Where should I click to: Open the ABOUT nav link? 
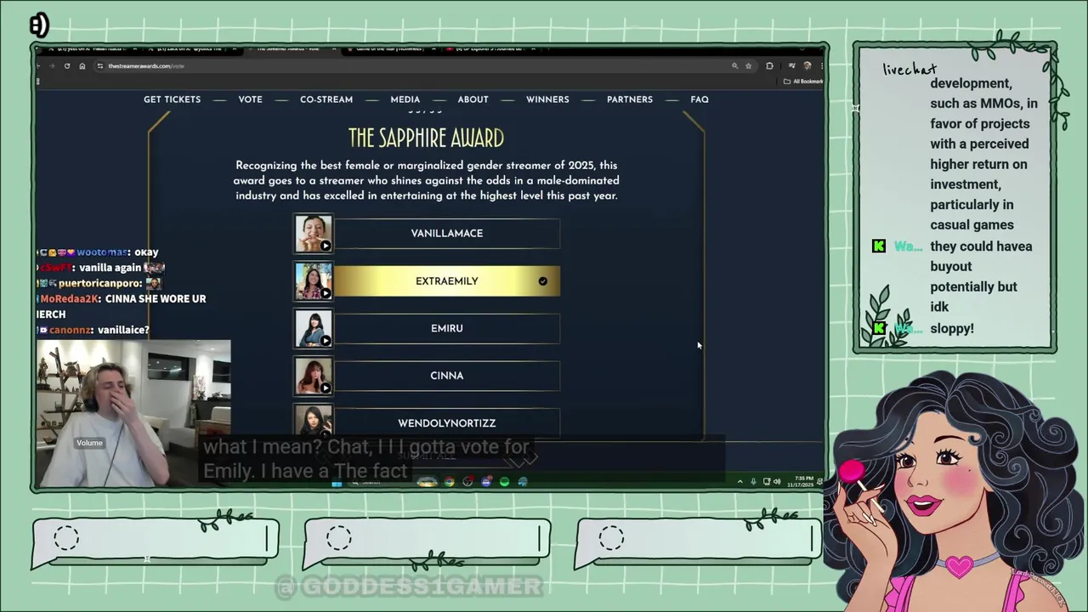pos(473,99)
